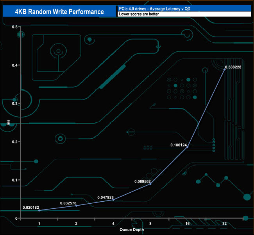Click the Queue Depth axis title

pos(132,230)
